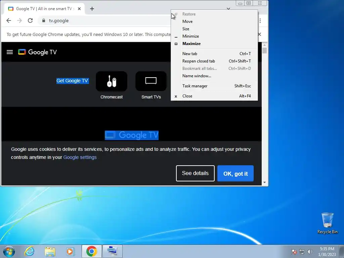Click the Get Google TV text
Viewport: 344px width, 258px height.
73,81
